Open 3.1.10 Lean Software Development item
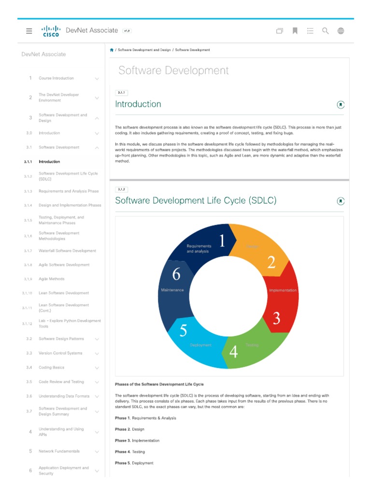 tap(64, 293)
